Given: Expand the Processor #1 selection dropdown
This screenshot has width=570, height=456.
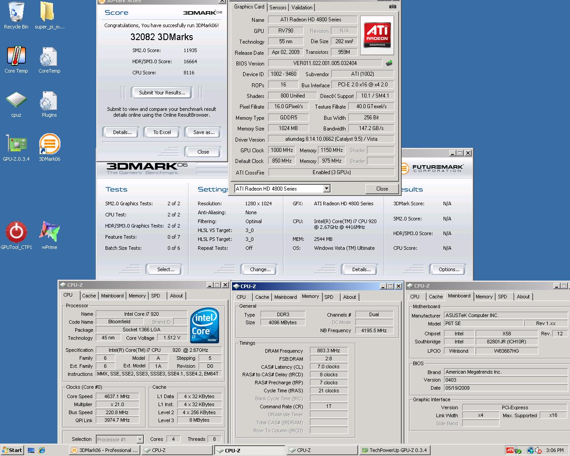Looking at the screenshot, I should coord(140,440).
